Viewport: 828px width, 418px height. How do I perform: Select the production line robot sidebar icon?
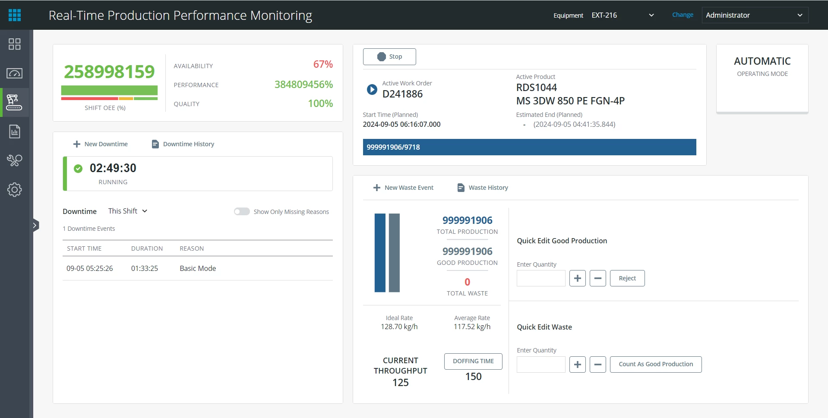[x=14, y=102]
